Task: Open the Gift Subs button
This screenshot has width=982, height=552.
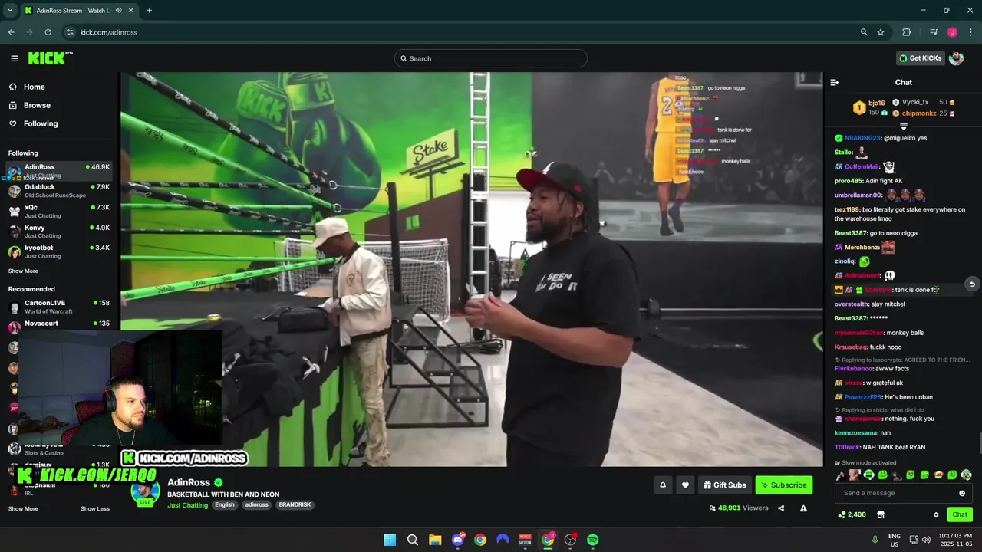Action: tap(724, 485)
